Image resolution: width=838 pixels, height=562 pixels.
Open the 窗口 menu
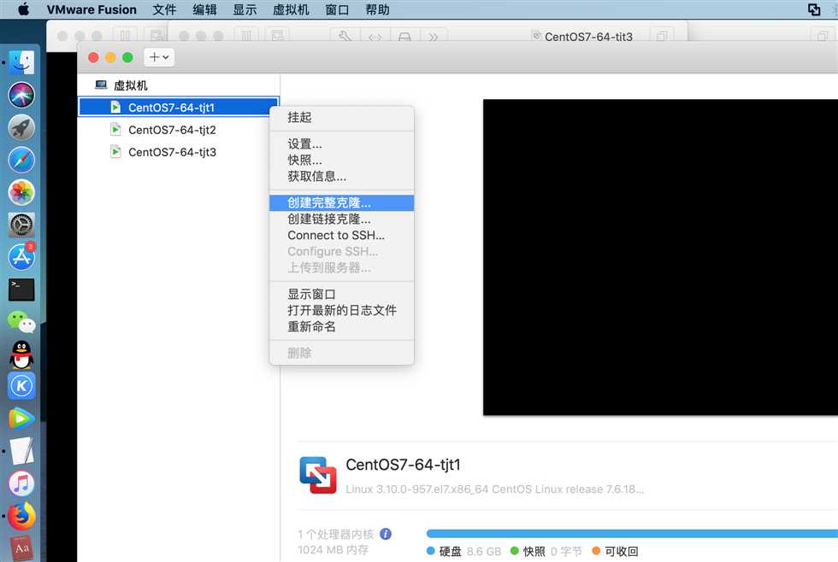(x=337, y=9)
